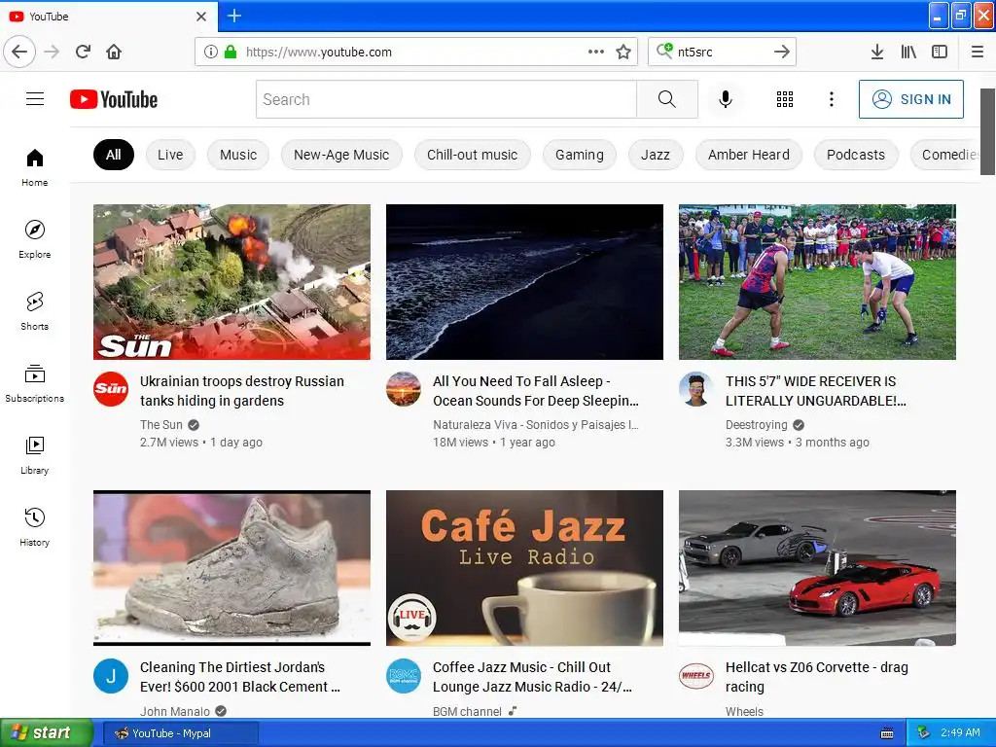996x747 pixels.
Task: Go back in the browser
Action: pyautogui.click(x=19, y=52)
